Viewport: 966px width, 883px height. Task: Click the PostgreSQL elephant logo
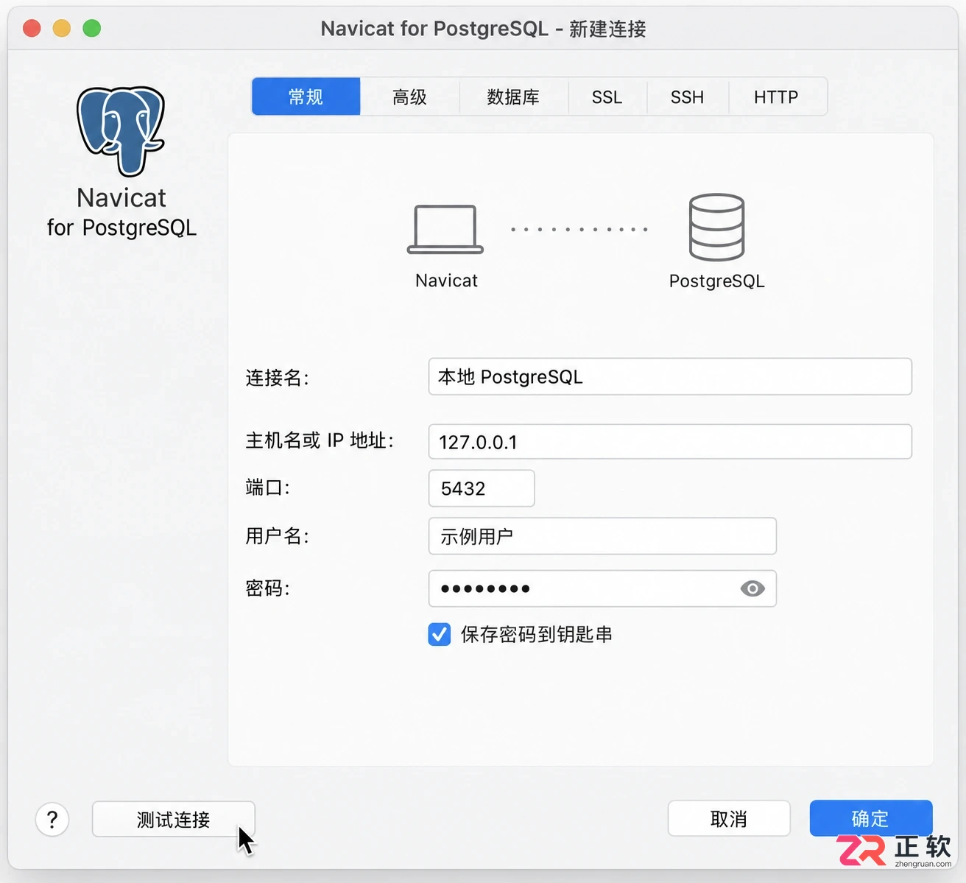tap(121, 131)
